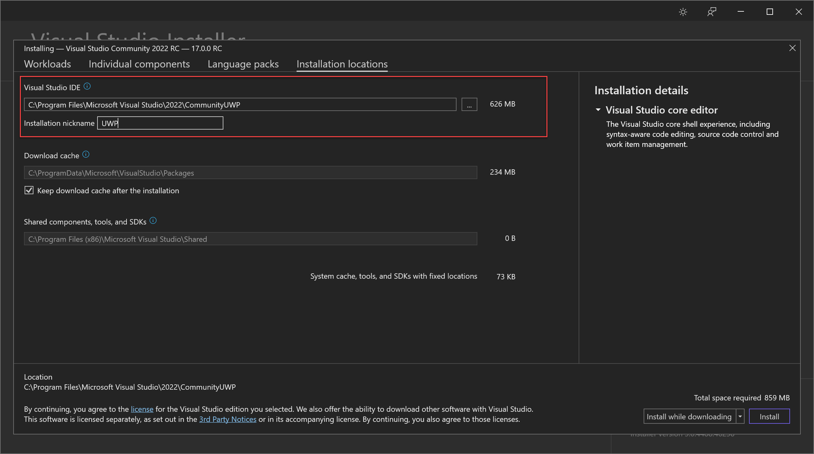The image size is (814, 454).
Task: Switch to the Workloads tab
Action: click(47, 64)
